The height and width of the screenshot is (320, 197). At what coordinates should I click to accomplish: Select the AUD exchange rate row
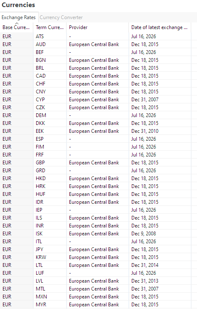[96, 44]
